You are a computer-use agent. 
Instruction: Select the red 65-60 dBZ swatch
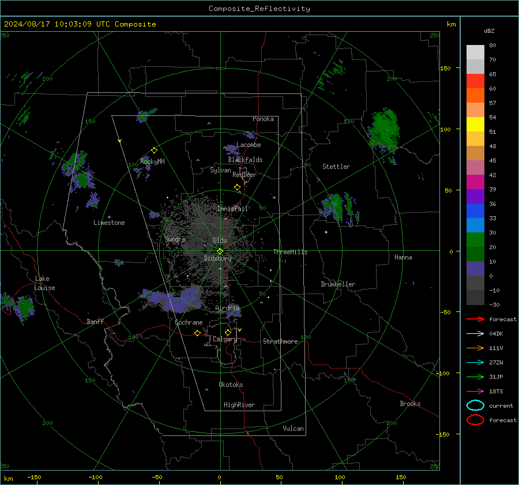tap(475, 81)
